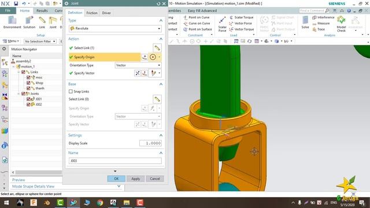Reset the Joint dialog

click(158, 3)
